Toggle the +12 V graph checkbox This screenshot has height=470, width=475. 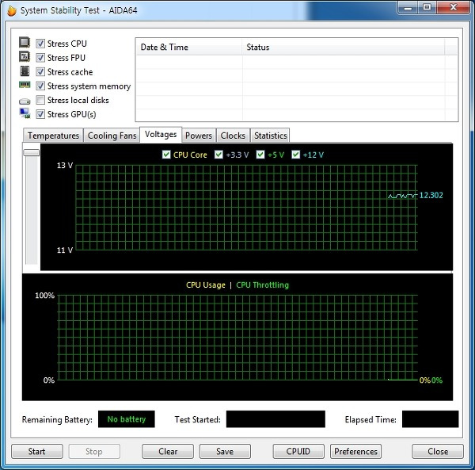point(295,155)
